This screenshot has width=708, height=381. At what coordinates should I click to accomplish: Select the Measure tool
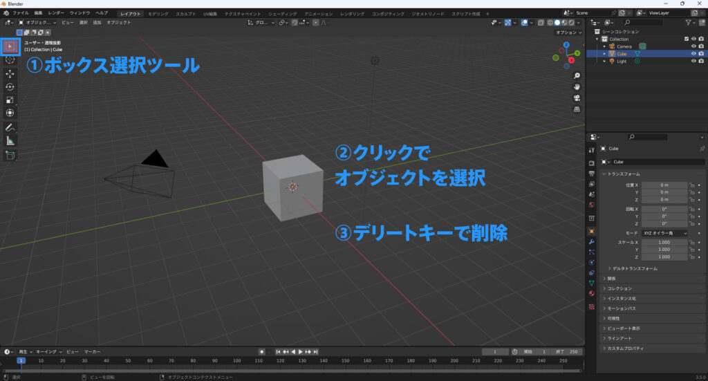(10, 141)
